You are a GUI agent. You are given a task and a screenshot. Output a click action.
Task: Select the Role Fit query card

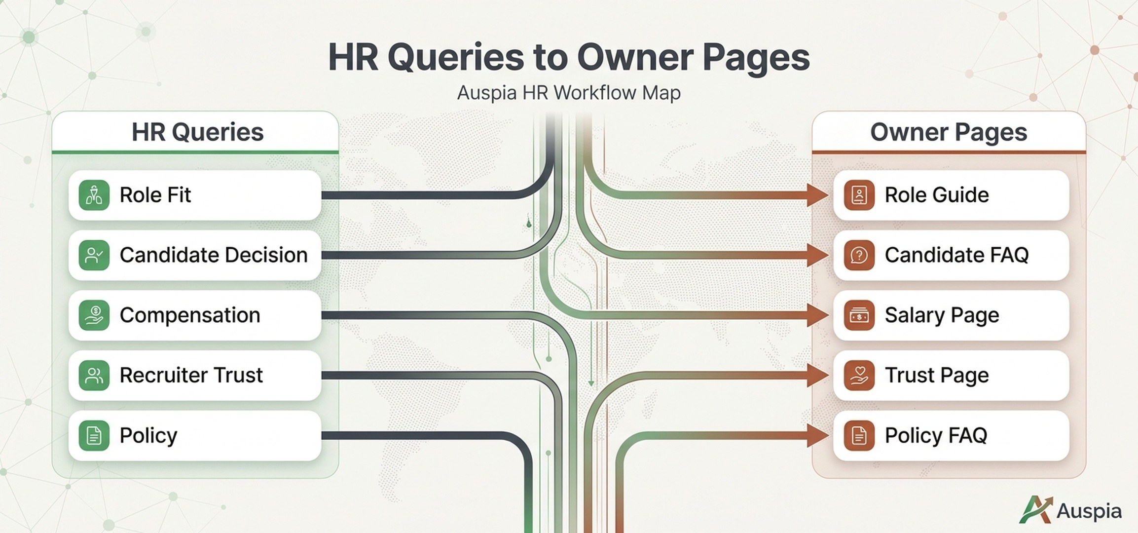point(195,195)
